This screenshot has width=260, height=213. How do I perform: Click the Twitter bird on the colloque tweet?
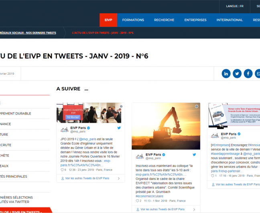point(194,154)
